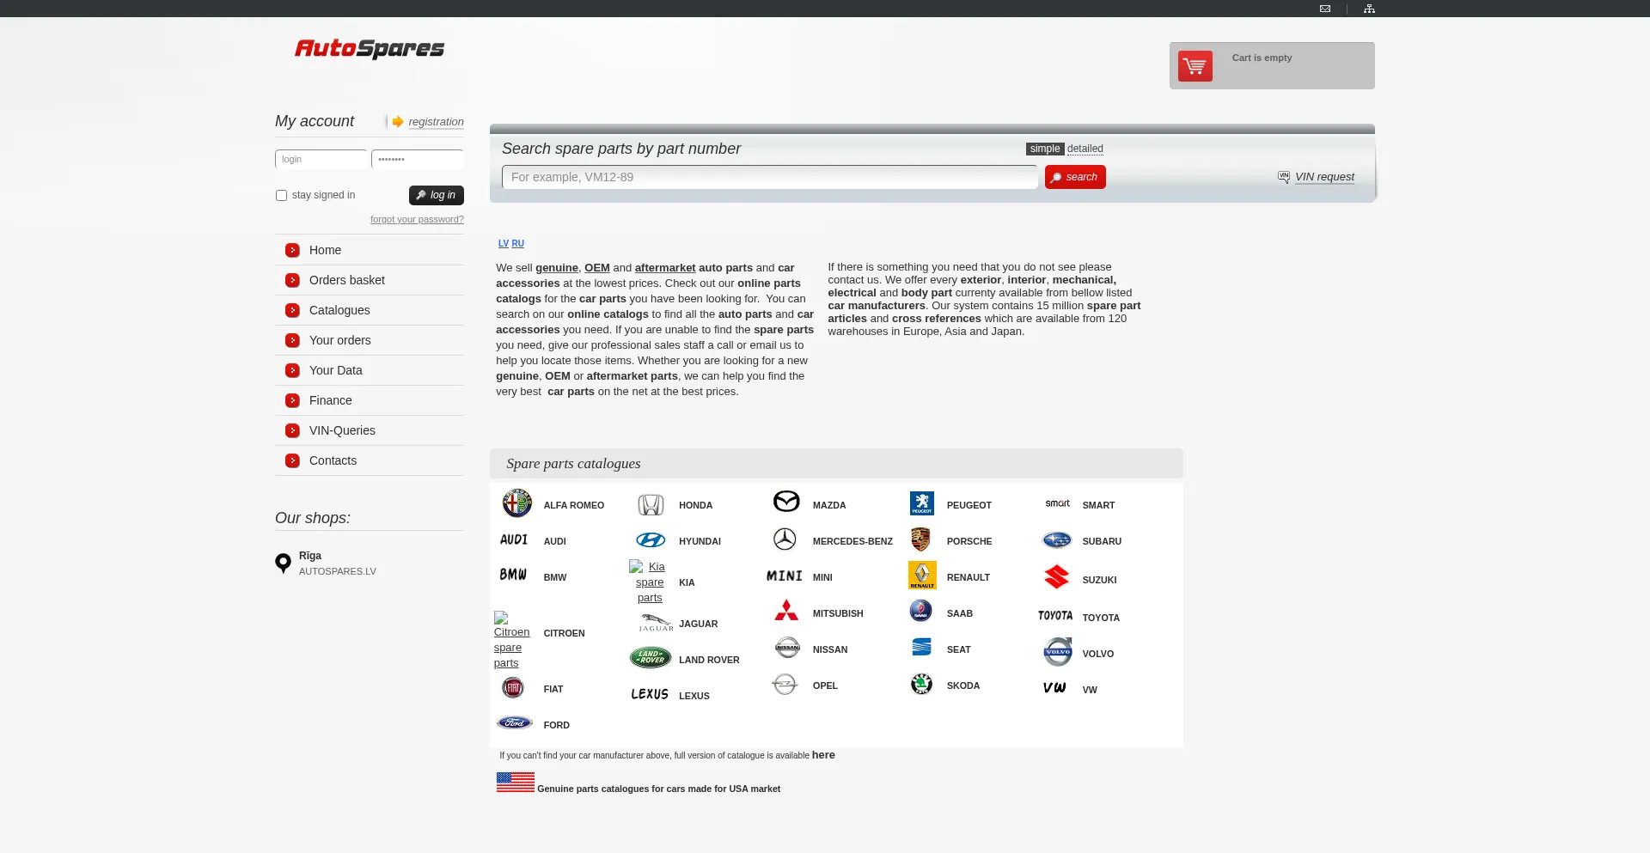This screenshot has width=1650, height=853.
Task: Select the Alfa Romeo logo
Action: [516, 503]
